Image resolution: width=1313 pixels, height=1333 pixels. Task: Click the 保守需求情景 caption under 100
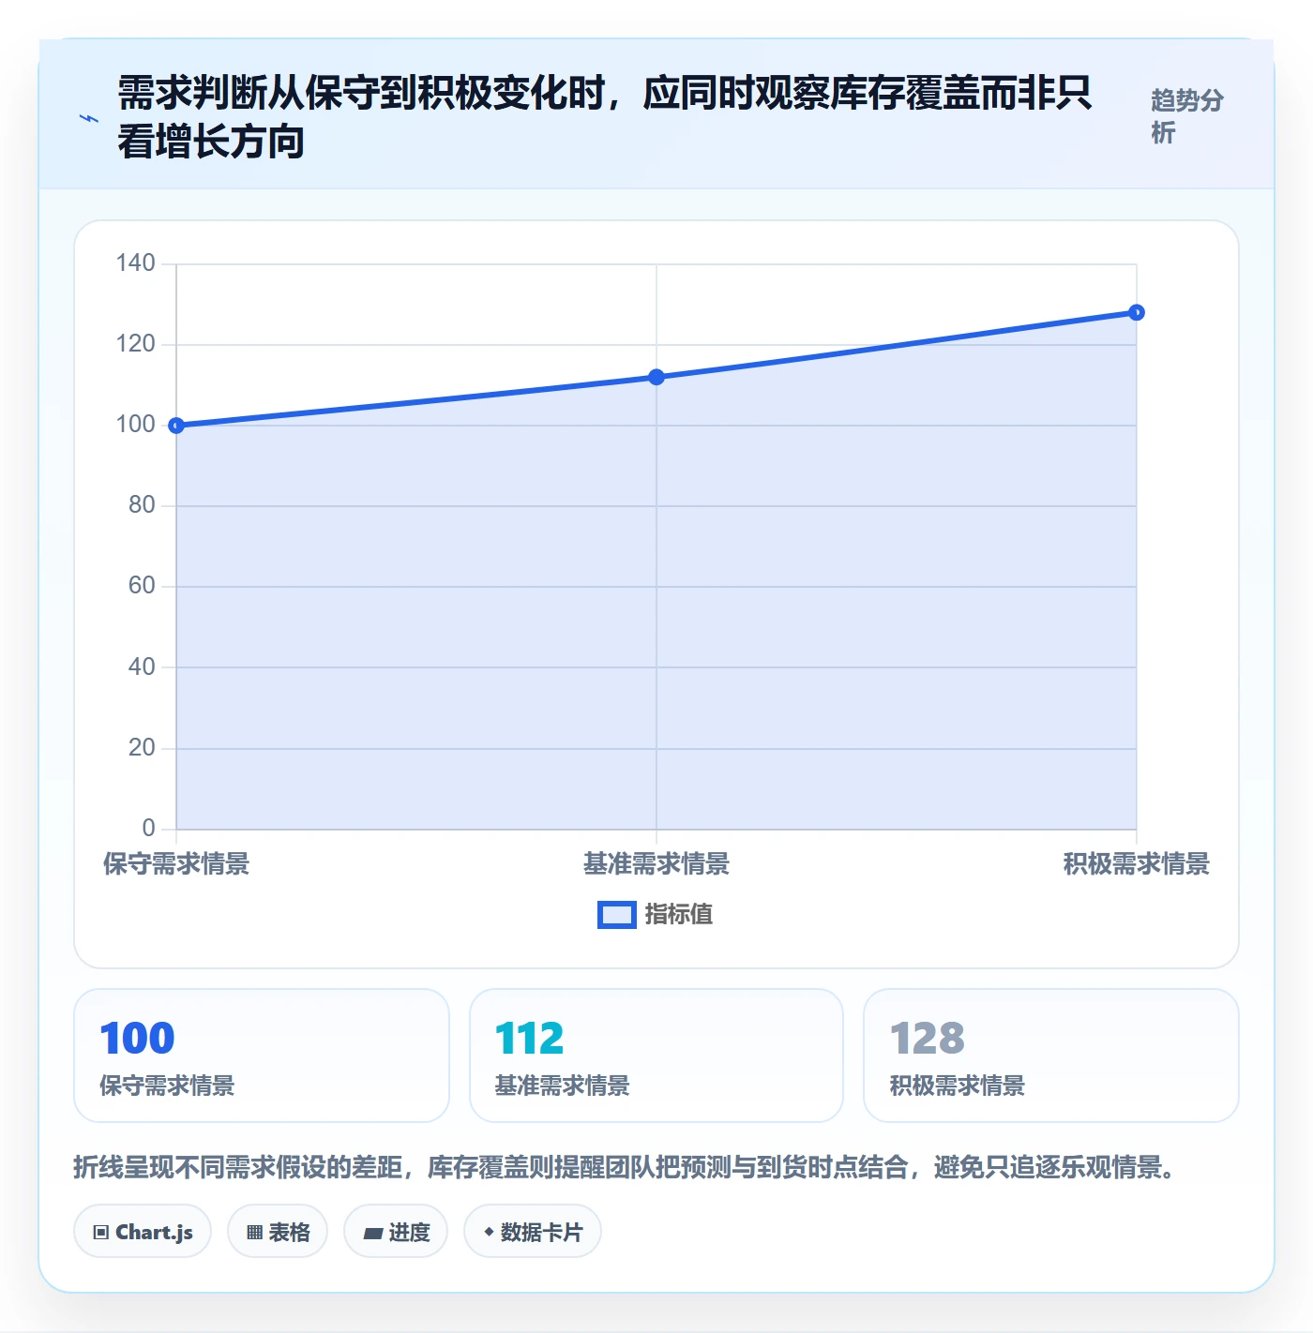click(167, 1086)
